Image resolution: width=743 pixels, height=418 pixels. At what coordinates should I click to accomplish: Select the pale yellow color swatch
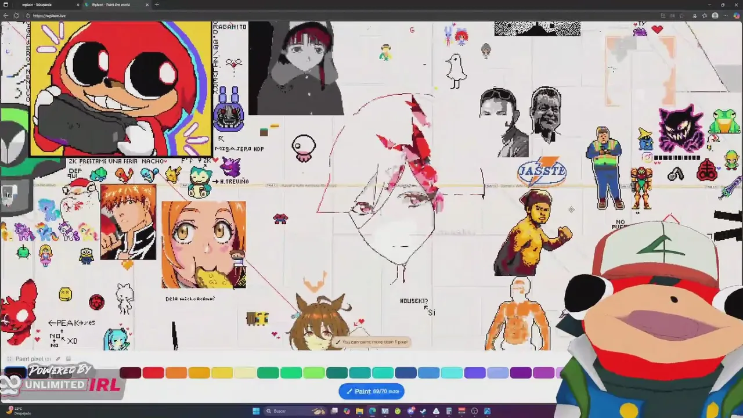[x=245, y=373]
